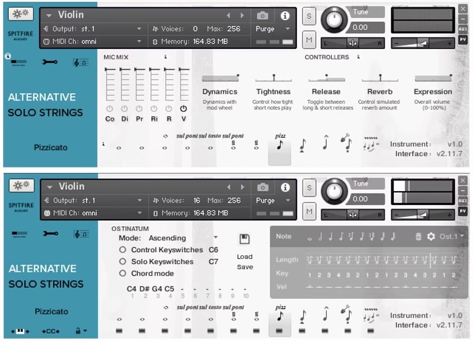The height and width of the screenshot is (341, 473).
Task: Open the MIDI Ch omni menu in lower instrument
Action: 93,213
